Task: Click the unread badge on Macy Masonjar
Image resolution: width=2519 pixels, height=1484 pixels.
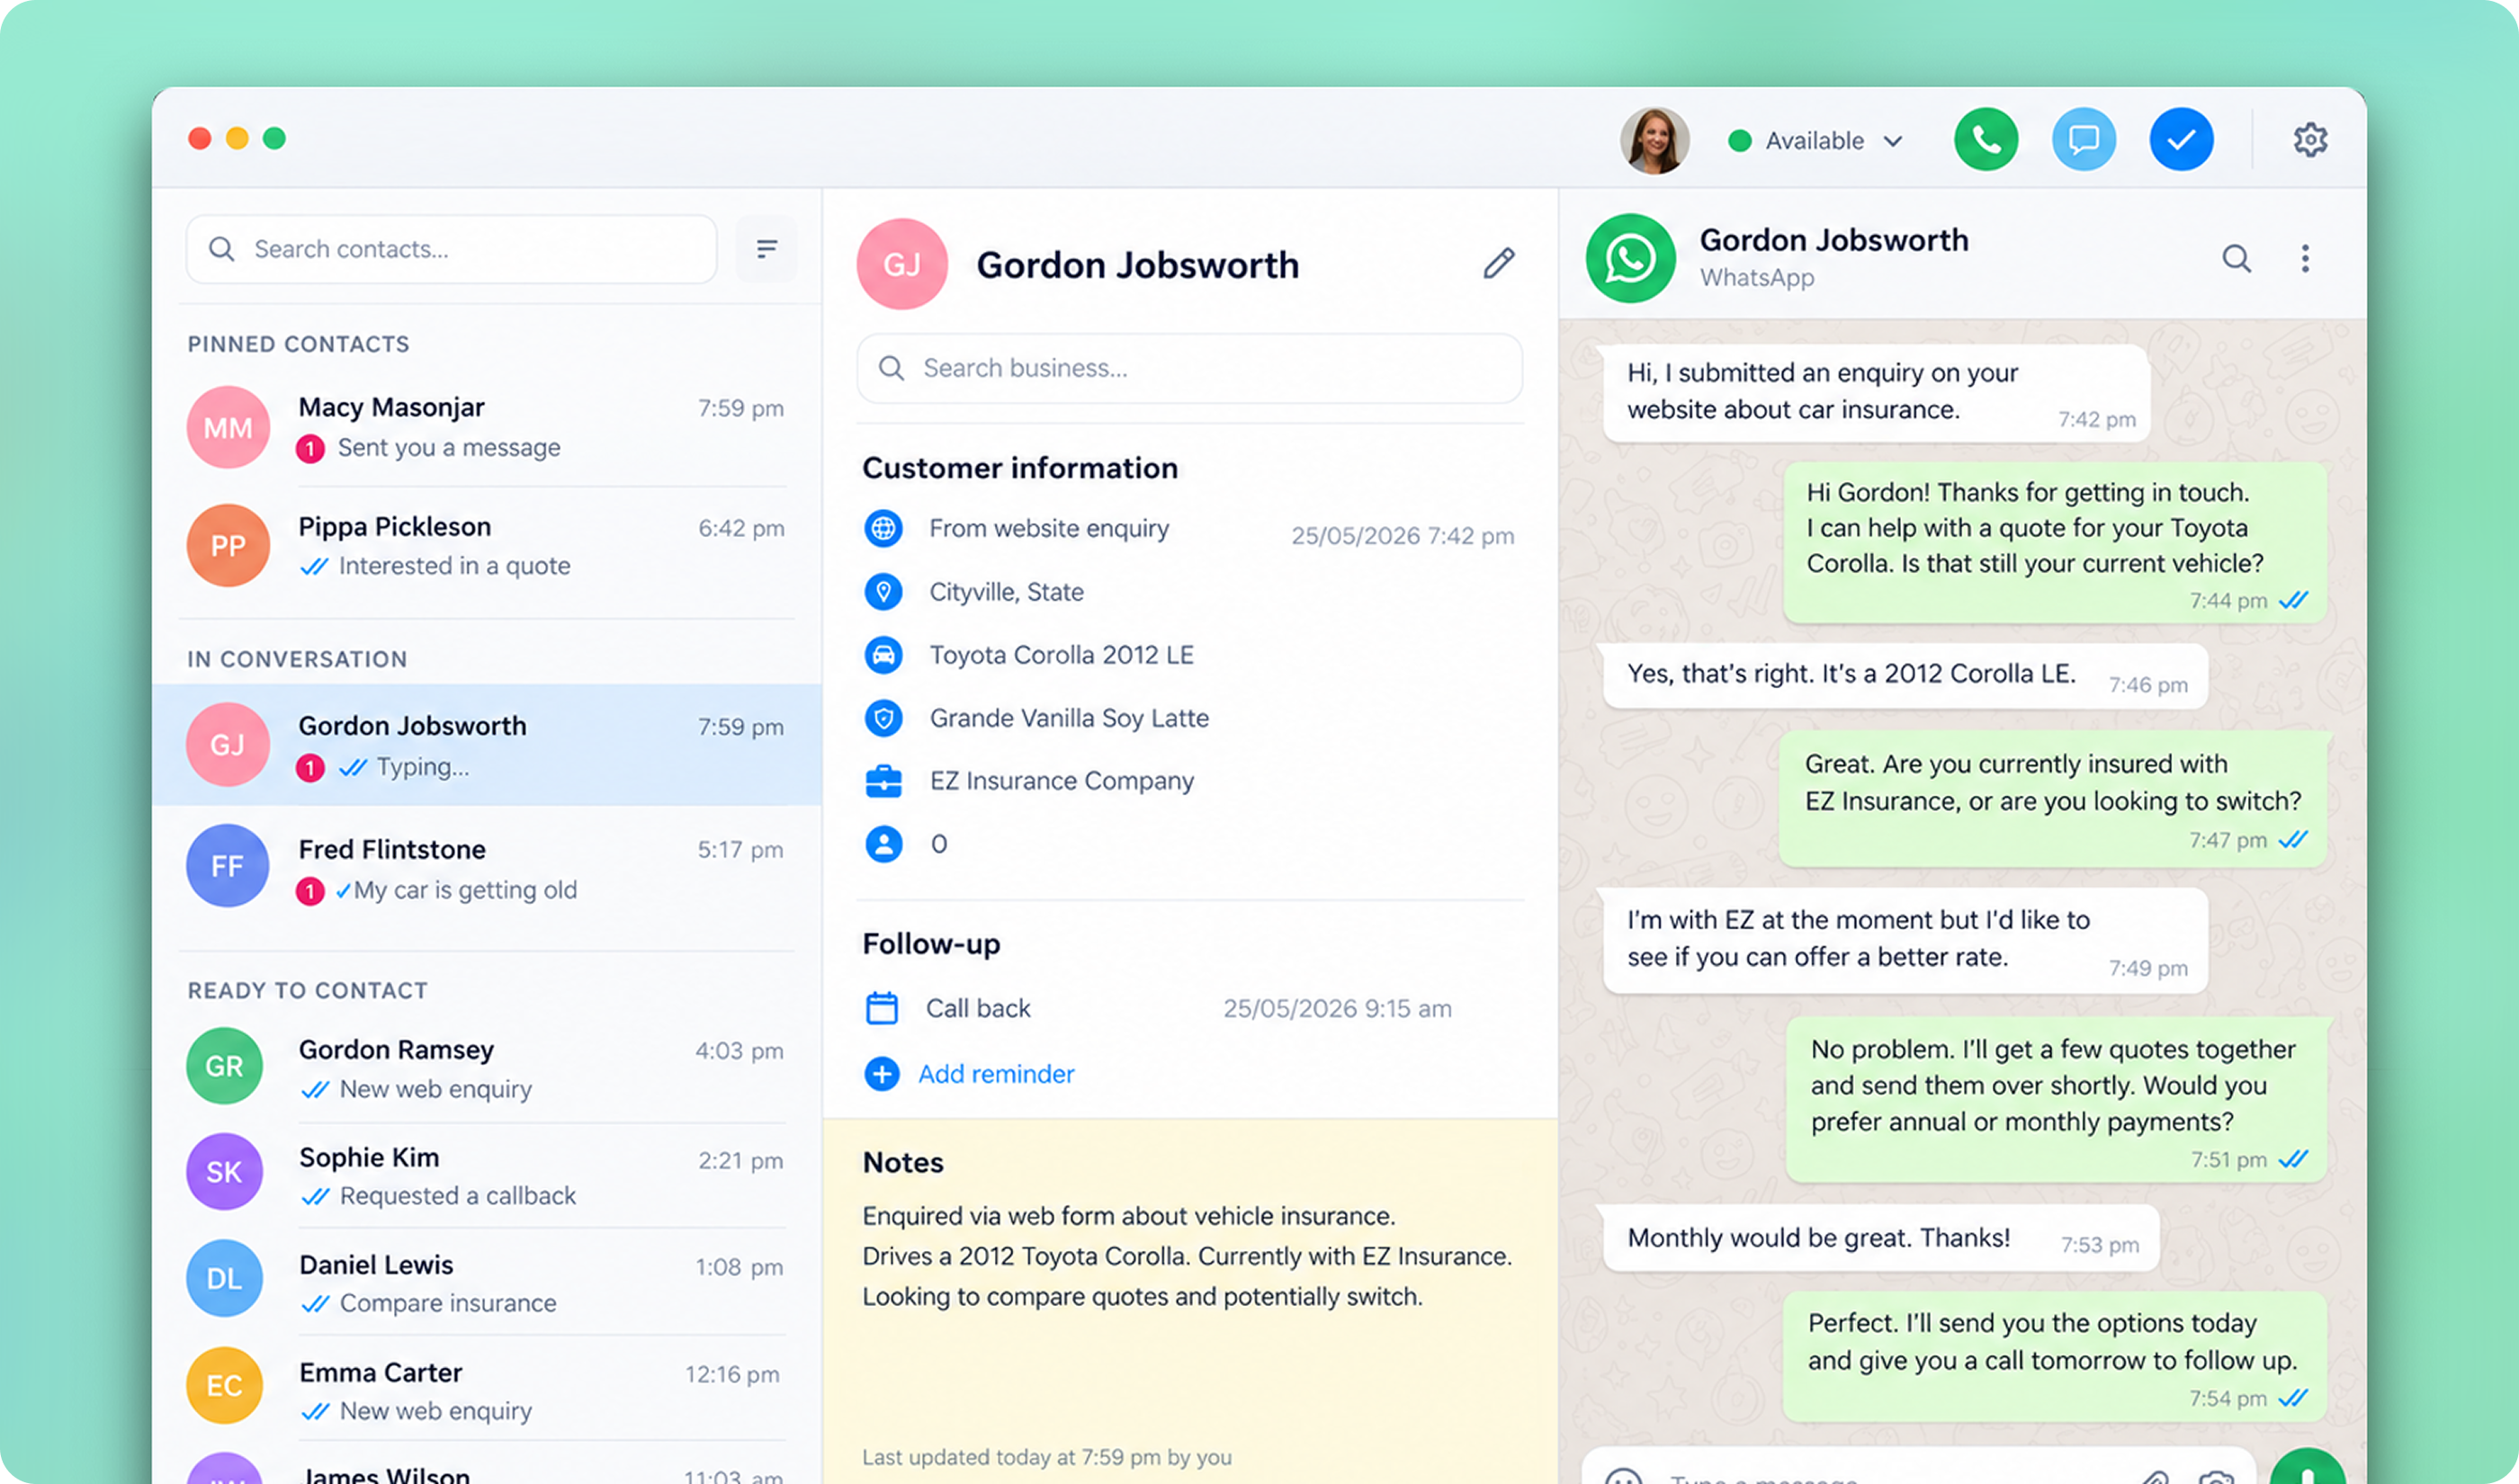Action: point(310,449)
